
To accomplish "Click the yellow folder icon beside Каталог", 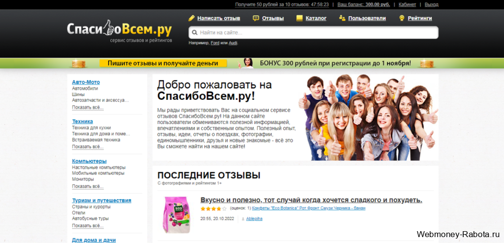I will [299, 18].
